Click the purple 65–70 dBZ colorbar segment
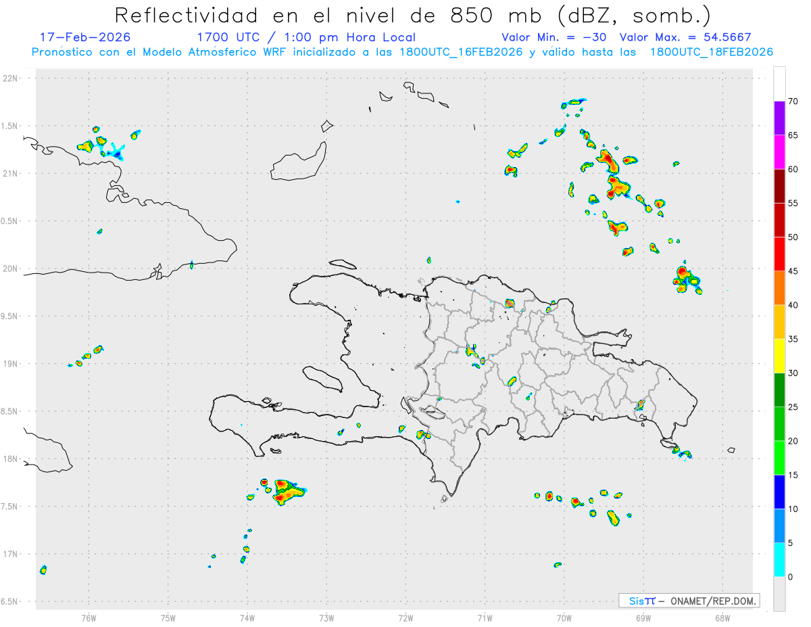The height and width of the screenshot is (627, 811). pos(779,118)
